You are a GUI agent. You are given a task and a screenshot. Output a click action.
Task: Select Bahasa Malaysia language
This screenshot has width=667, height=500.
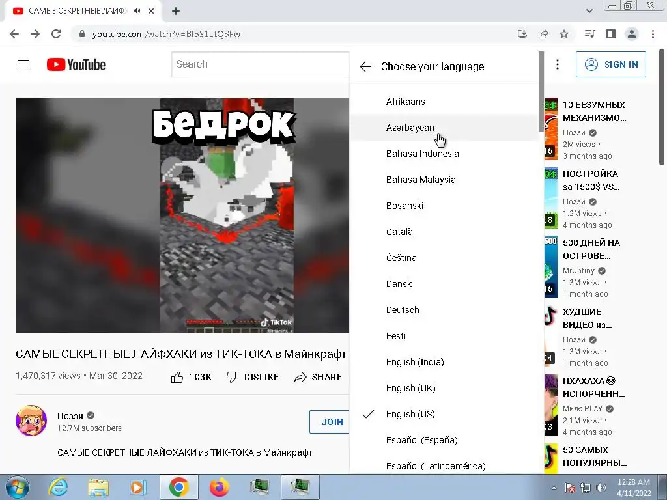tap(444, 180)
